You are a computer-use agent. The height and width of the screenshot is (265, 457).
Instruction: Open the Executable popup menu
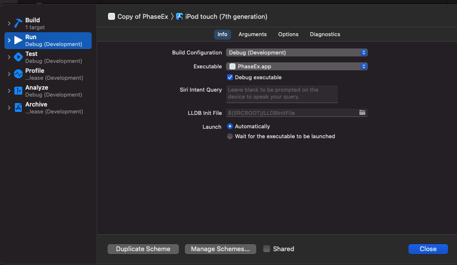tap(297, 66)
